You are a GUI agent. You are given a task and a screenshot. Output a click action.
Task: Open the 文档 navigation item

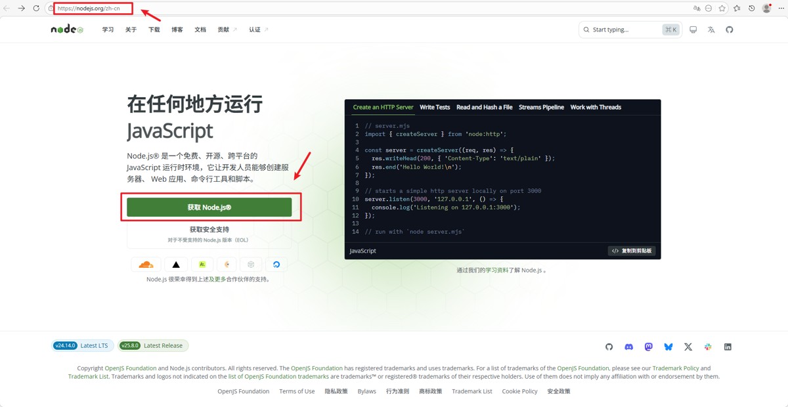[200, 30]
